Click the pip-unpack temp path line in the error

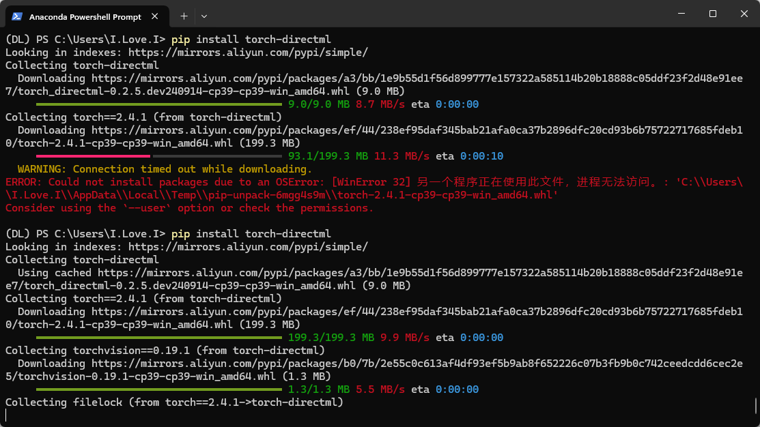pos(281,195)
